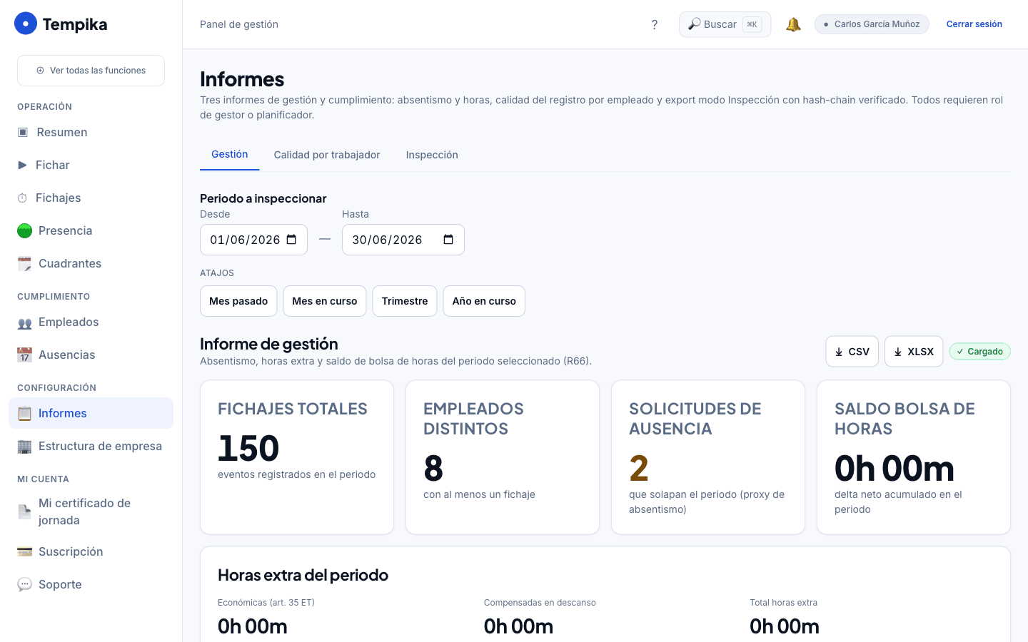Click the Estructura de empresa building icon

tap(25, 446)
